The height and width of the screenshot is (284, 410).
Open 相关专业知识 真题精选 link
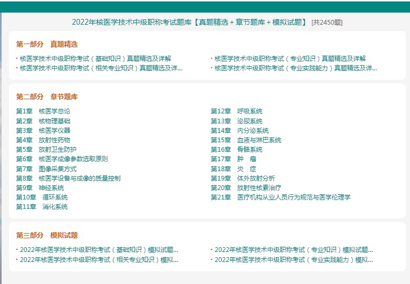coord(101,68)
